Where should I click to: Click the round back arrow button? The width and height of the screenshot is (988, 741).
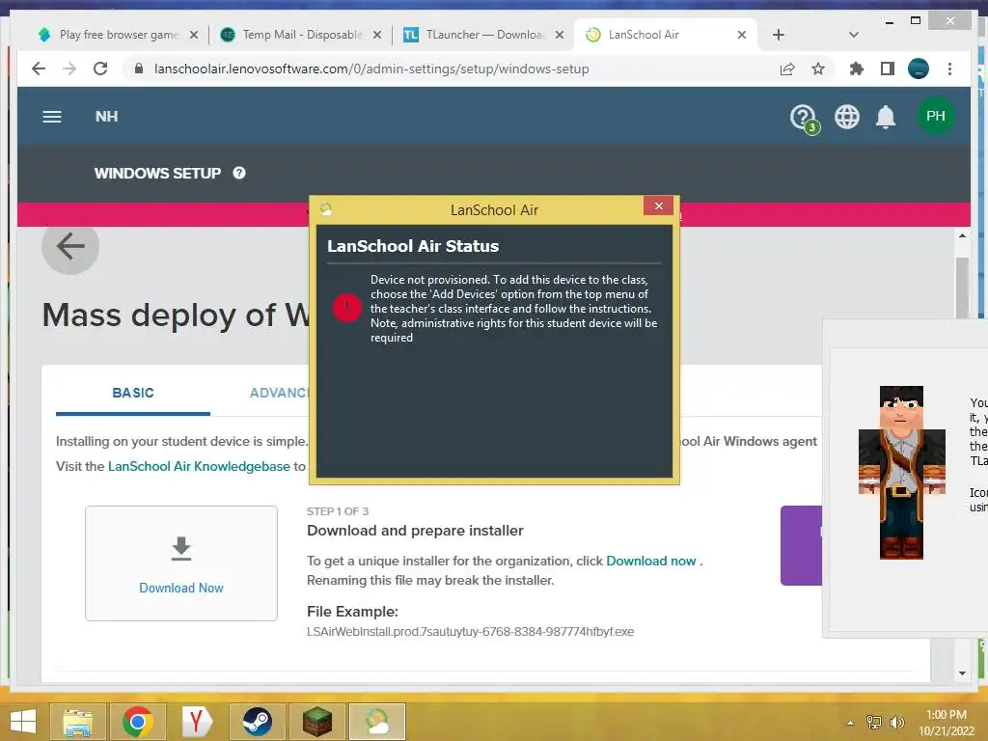tap(70, 246)
